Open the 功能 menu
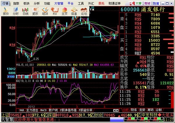The height and width of the screenshot is (123, 175). (47, 4)
